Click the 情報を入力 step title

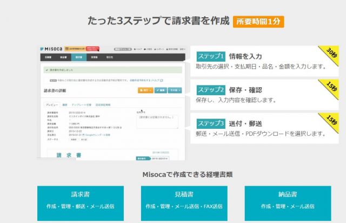[x=245, y=57]
